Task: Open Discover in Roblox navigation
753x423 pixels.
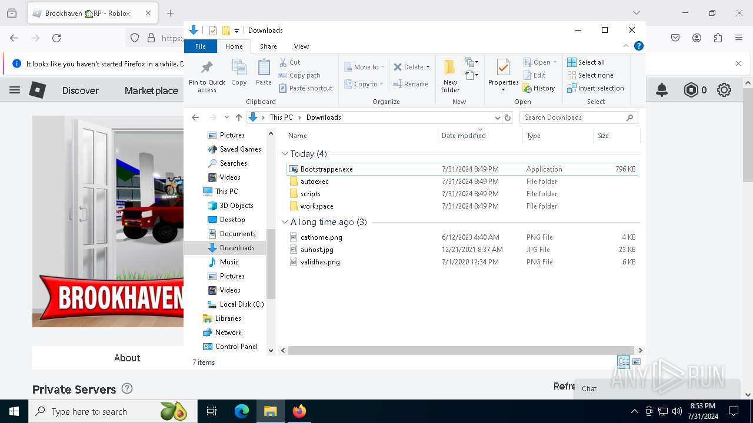Action: point(81,90)
